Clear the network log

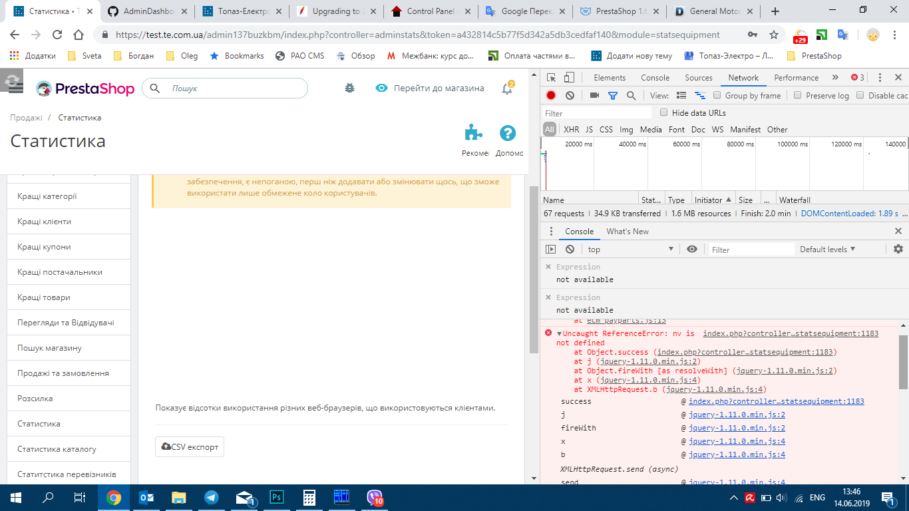click(x=570, y=96)
